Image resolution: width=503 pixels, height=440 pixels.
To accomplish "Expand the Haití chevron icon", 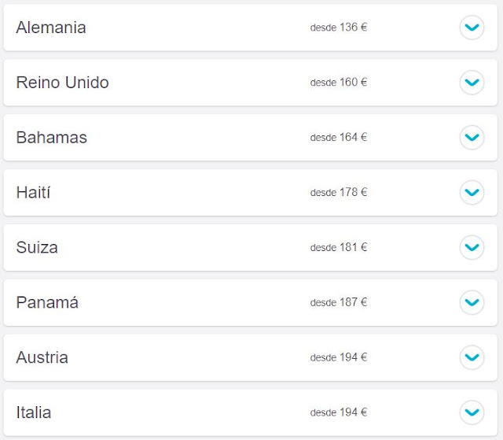I will pos(472,192).
